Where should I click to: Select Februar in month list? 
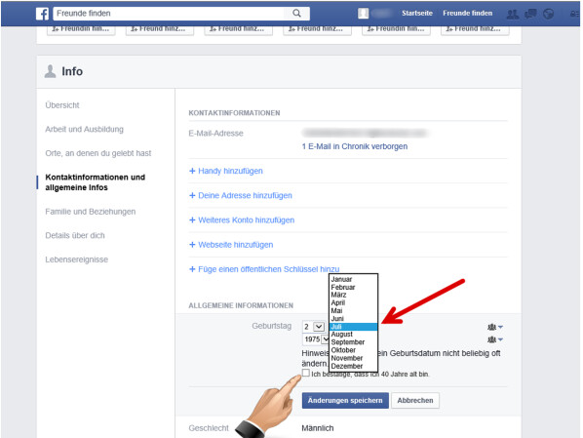pyautogui.click(x=353, y=288)
